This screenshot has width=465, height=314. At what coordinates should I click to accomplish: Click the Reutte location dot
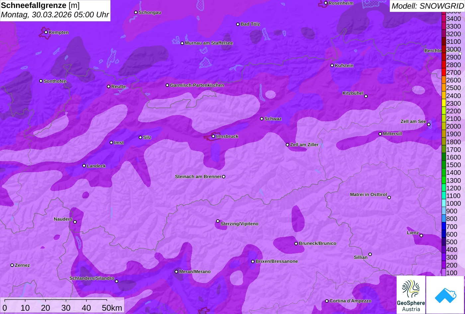coord(108,86)
